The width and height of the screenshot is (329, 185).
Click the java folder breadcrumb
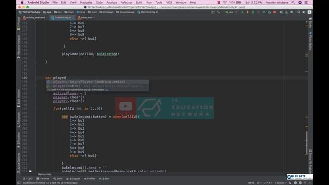point(81,12)
